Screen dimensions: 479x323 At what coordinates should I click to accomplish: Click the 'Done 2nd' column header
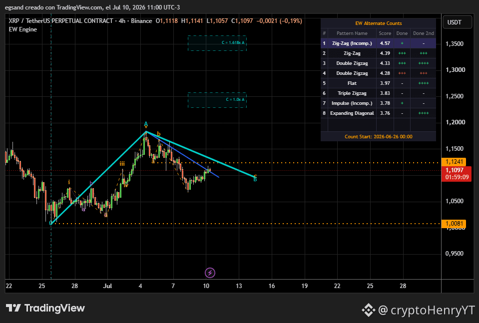[424, 33]
